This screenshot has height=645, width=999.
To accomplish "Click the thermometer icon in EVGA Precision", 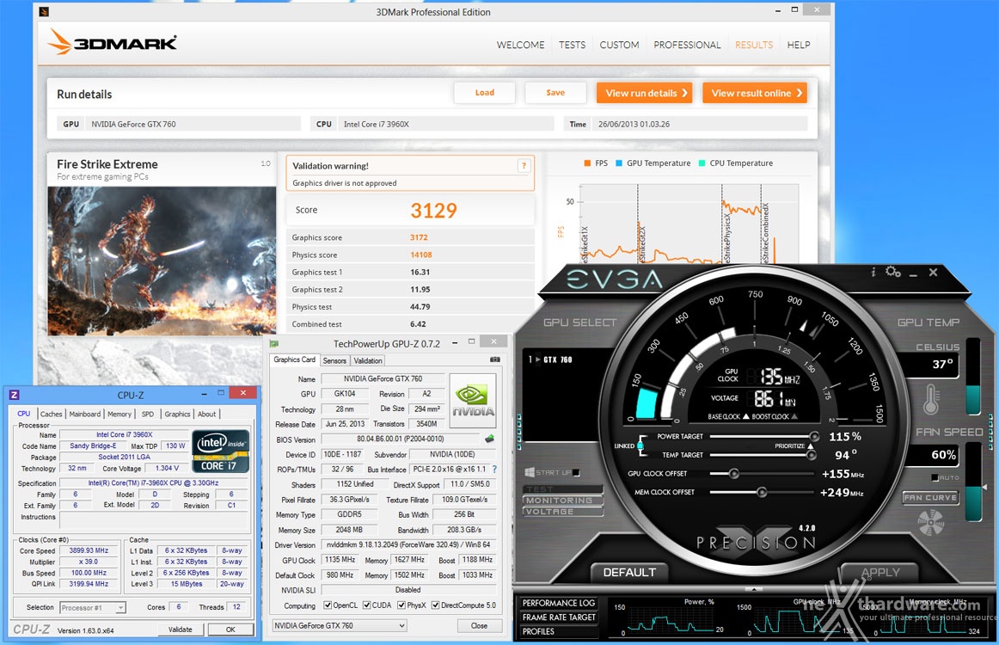I will click(x=931, y=398).
